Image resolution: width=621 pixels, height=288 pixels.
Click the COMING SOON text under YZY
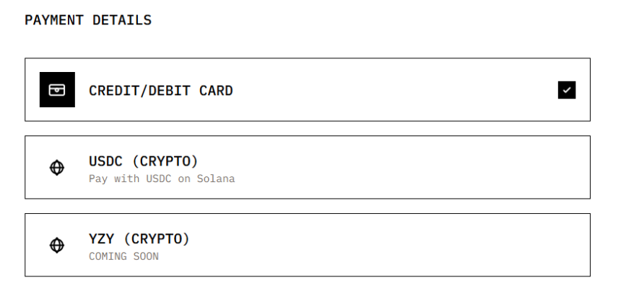(123, 256)
